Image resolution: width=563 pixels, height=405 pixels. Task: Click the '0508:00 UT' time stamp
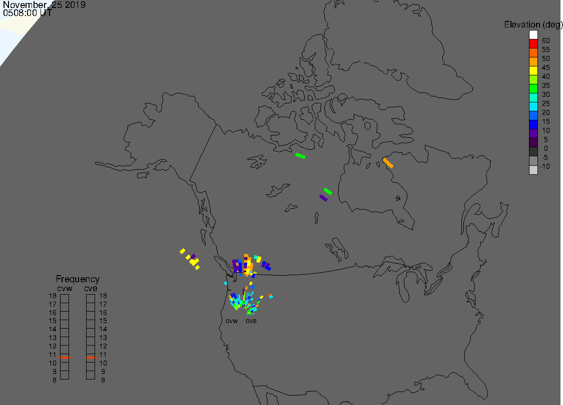pos(28,13)
